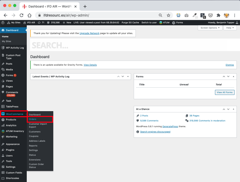Click into the SEARCH... field
Image resolution: width=240 pixels, height=182 pixels.
pyautogui.click(x=135, y=45)
